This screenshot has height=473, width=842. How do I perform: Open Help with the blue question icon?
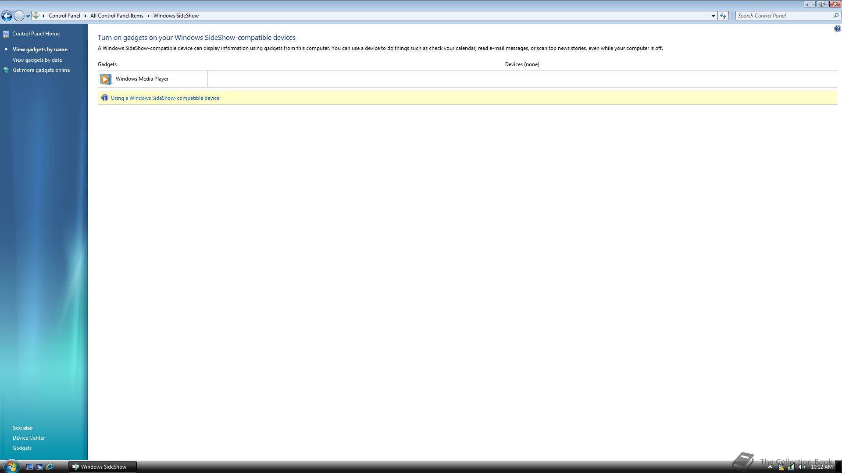837,28
